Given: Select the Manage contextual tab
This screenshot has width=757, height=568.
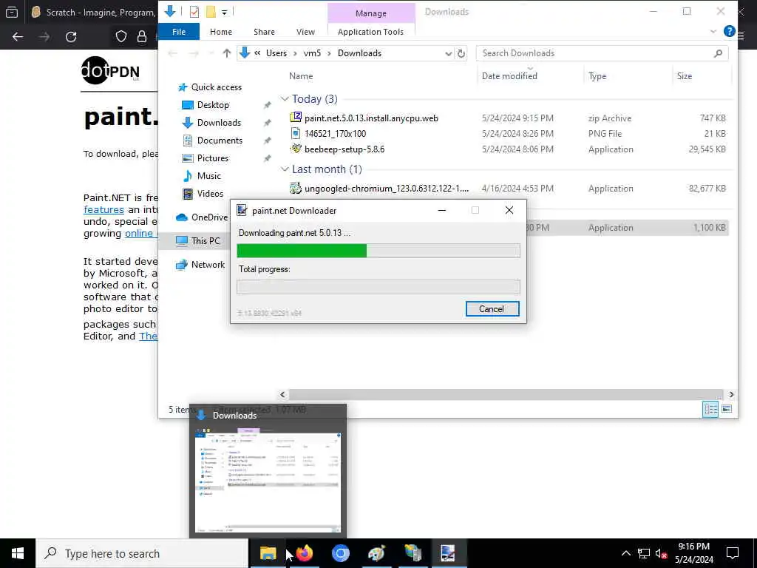Looking at the screenshot, I should tap(371, 13).
